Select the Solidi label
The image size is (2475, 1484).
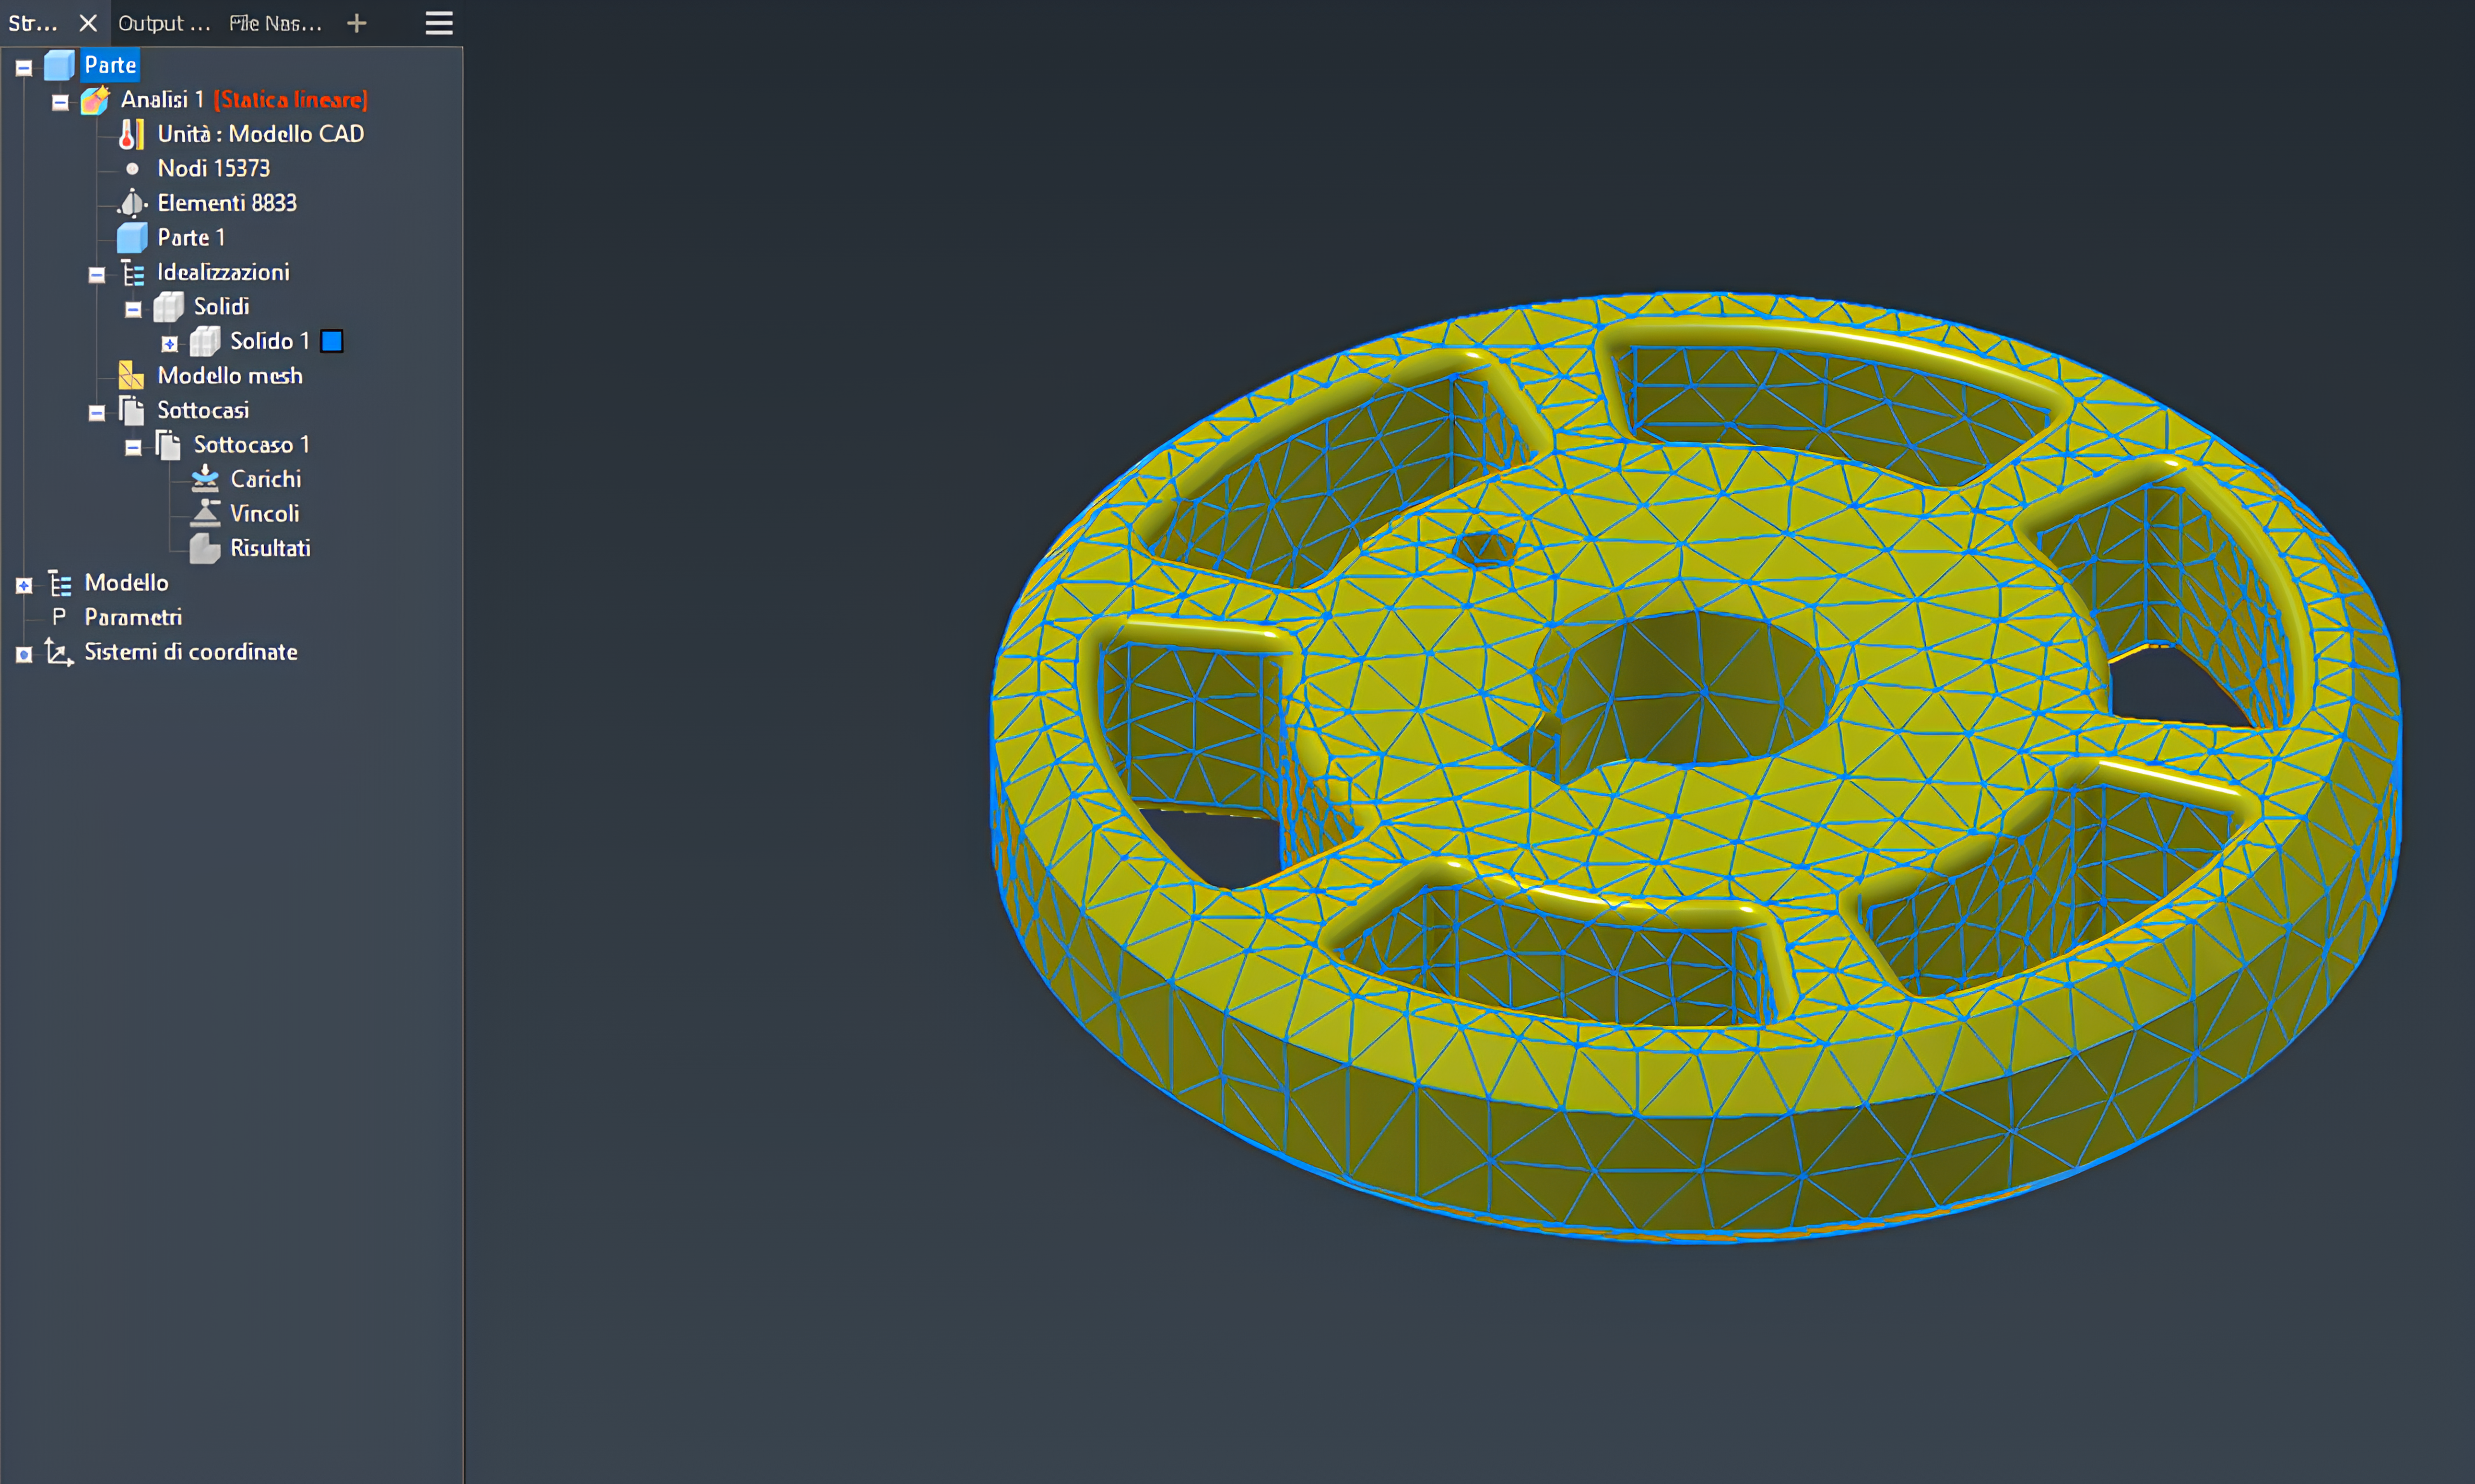(x=221, y=307)
